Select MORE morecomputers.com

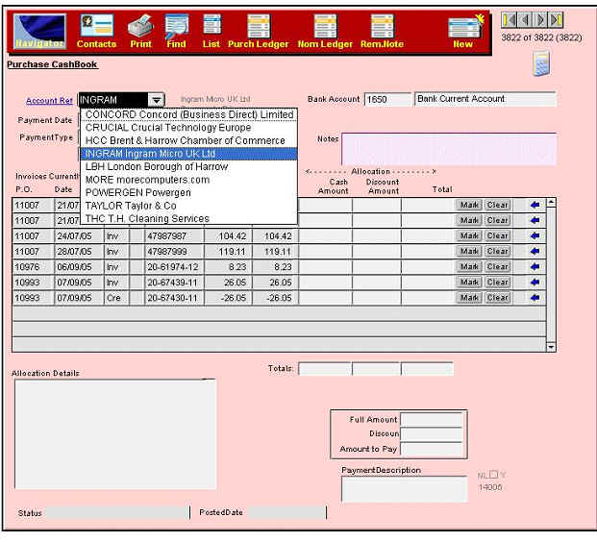[189, 180]
